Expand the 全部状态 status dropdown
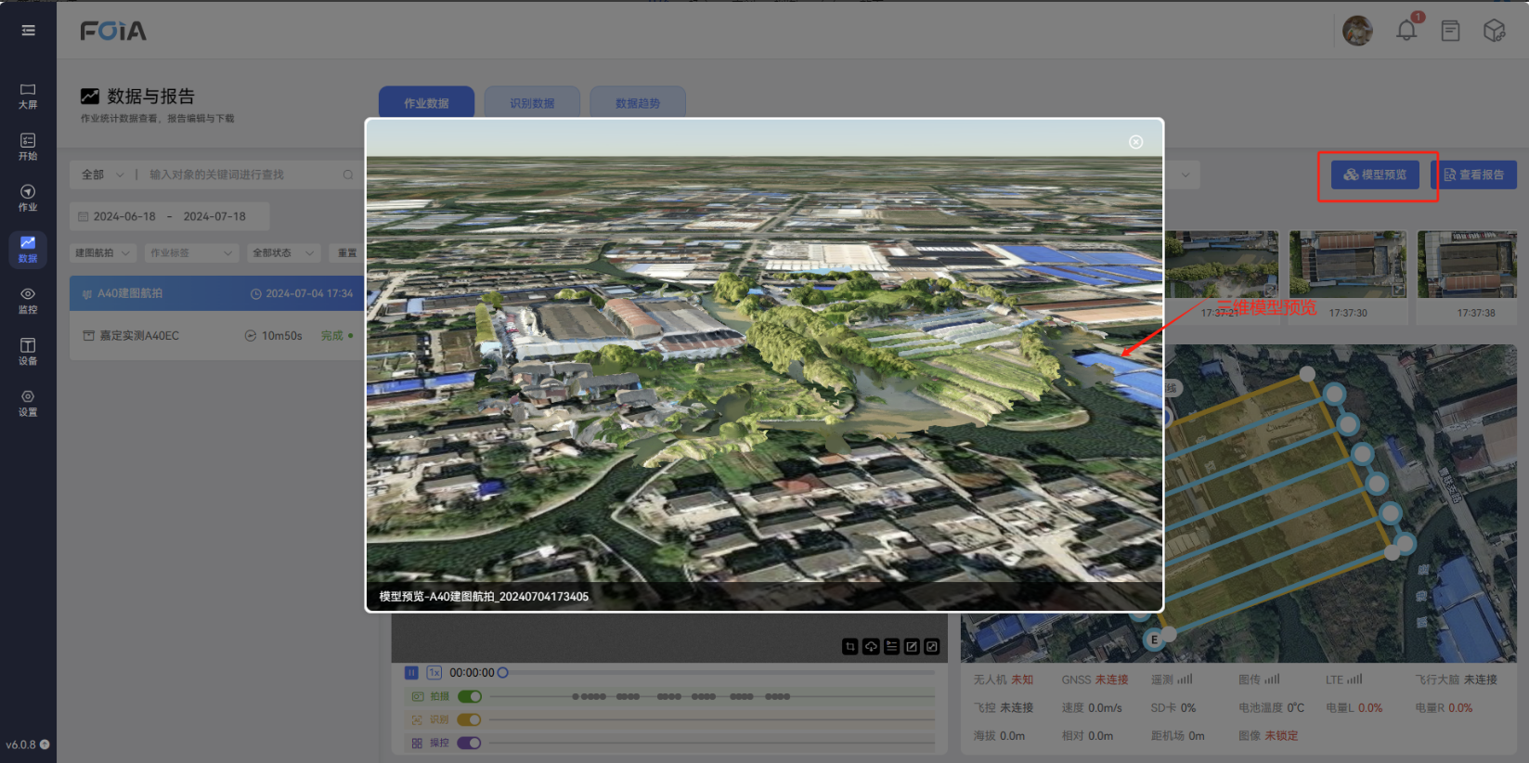This screenshot has height=763, width=1529. click(x=283, y=252)
